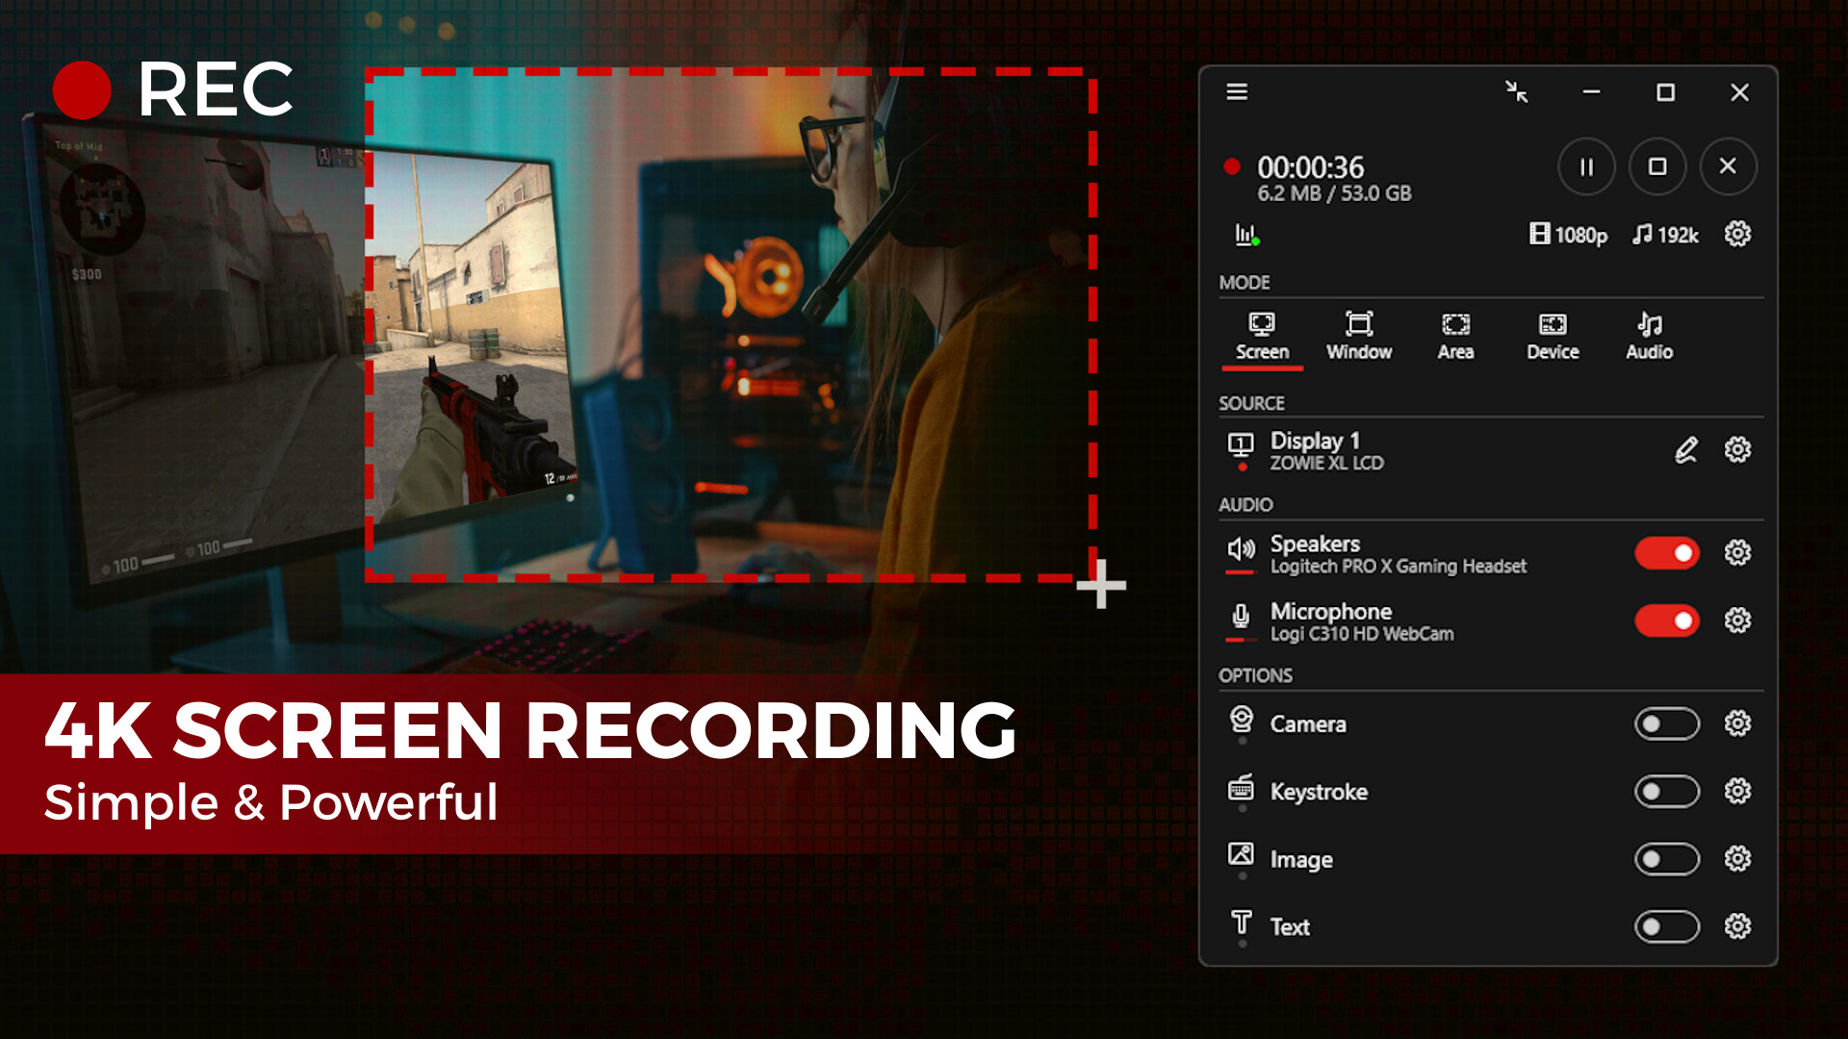Select the Device recording mode
Image resolution: width=1848 pixels, height=1039 pixels.
coord(1553,335)
